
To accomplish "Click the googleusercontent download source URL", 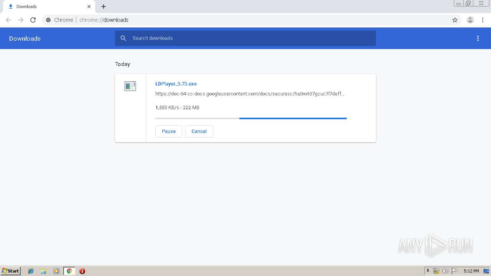I will pyautogui.click(x=250, y=94).
